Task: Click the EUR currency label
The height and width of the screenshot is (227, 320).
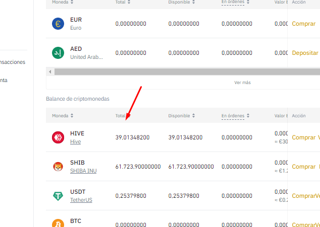Action: (76, 20)
